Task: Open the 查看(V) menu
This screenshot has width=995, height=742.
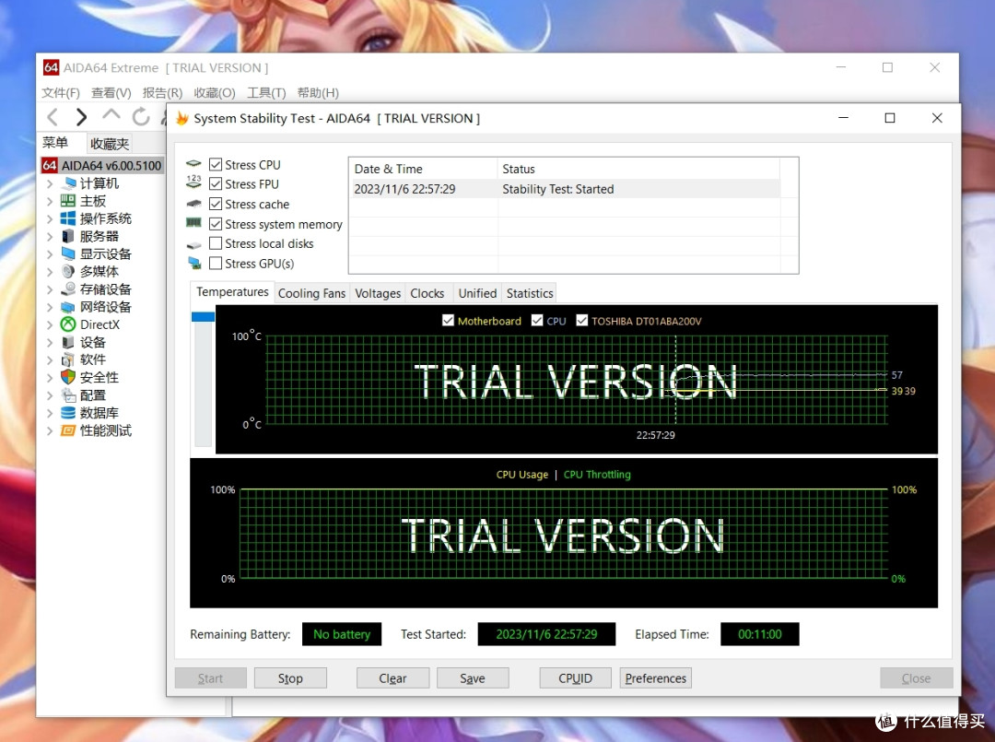Action: point(111,93)
